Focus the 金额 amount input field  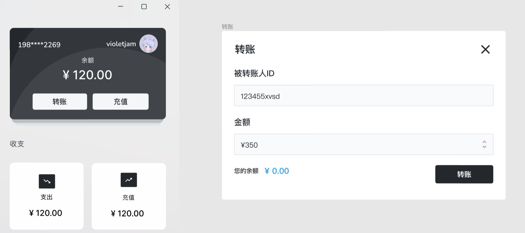point(364,144)
